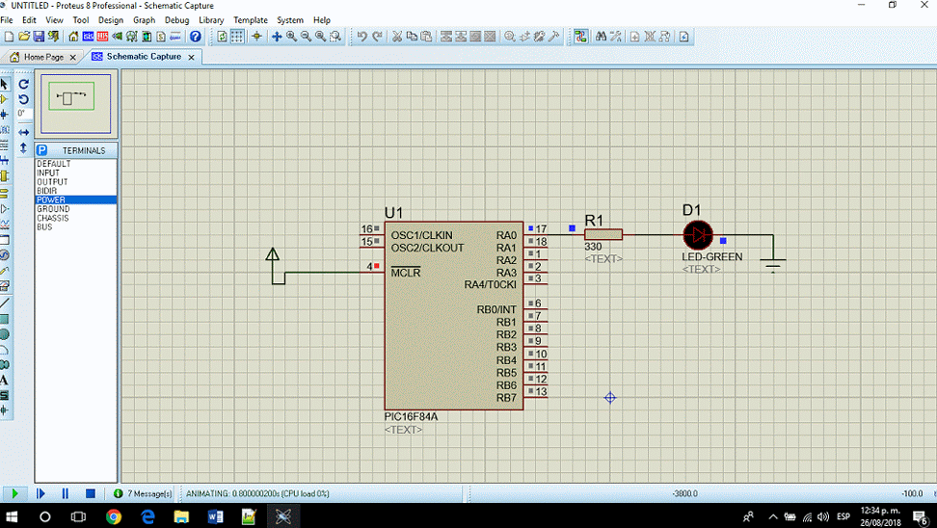Click the Cut scissors icon
The image size is (937, 528).
coord(397,37)
